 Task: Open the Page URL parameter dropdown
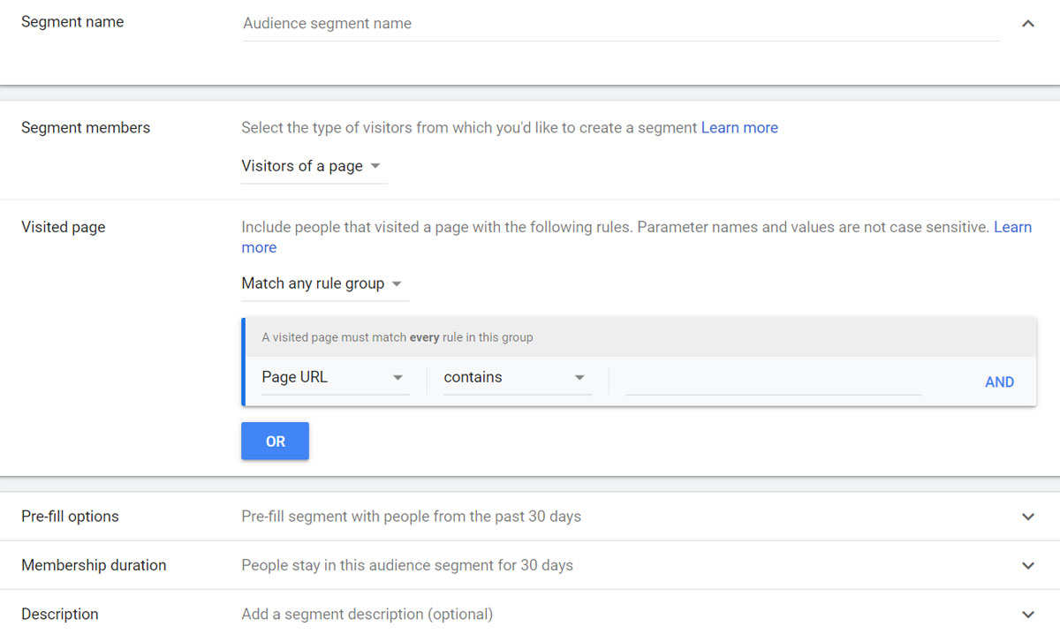(335, 377)
